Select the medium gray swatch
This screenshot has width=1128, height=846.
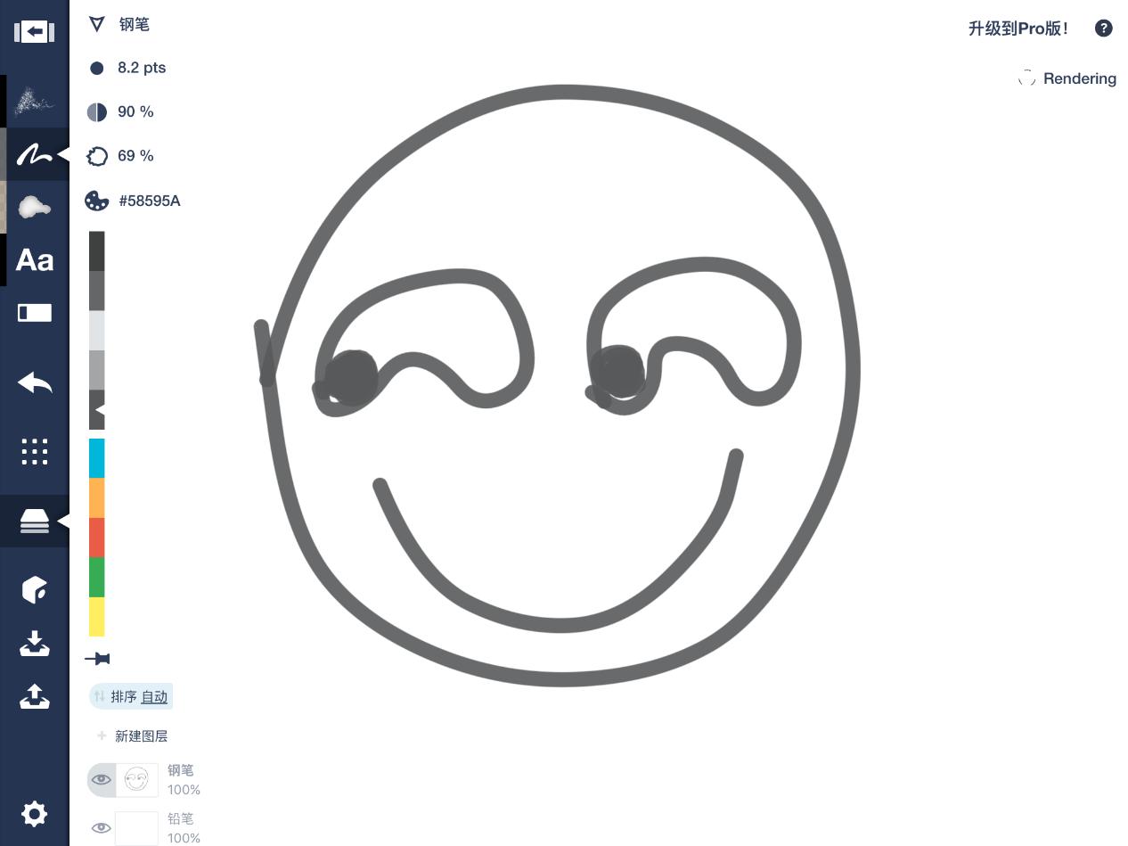97,370
